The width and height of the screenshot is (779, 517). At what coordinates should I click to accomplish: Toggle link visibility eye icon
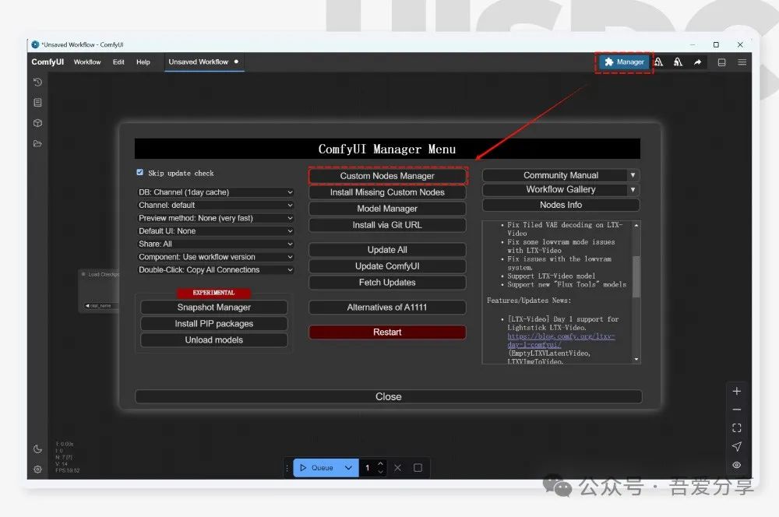pos(737,465)
